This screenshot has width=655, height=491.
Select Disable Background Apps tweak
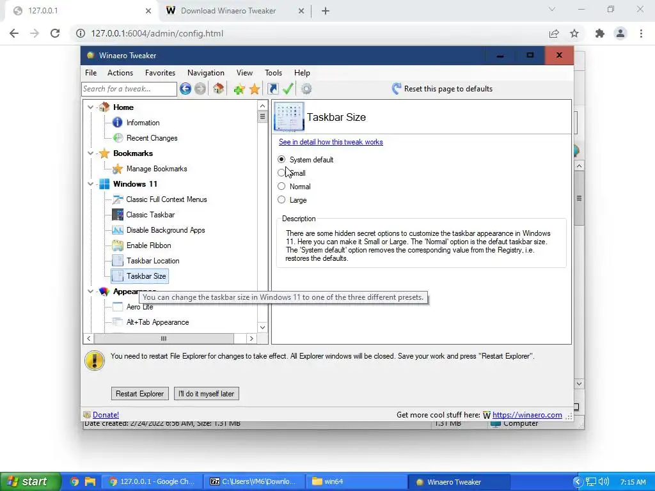click(x=166, y=230)
